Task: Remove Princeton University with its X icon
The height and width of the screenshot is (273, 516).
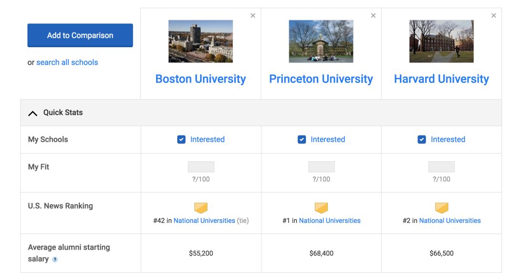Action: [x=373, y=15]
